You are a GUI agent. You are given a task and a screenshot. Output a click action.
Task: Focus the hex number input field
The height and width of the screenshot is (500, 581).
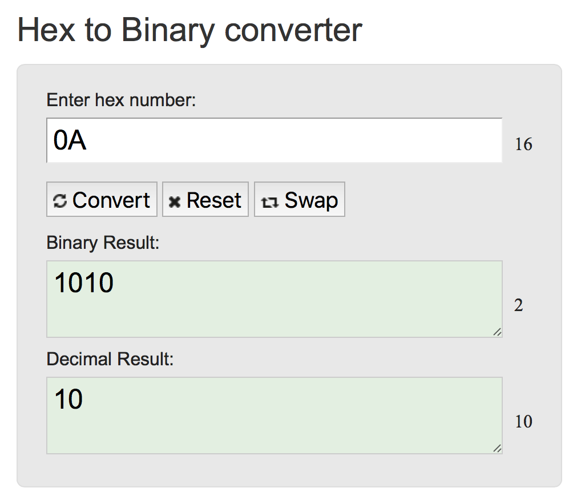274,140
